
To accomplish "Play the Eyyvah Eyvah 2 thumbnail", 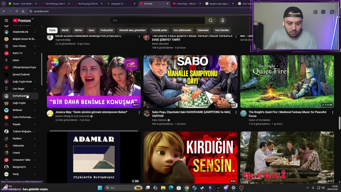I will [x=287, y=157].
